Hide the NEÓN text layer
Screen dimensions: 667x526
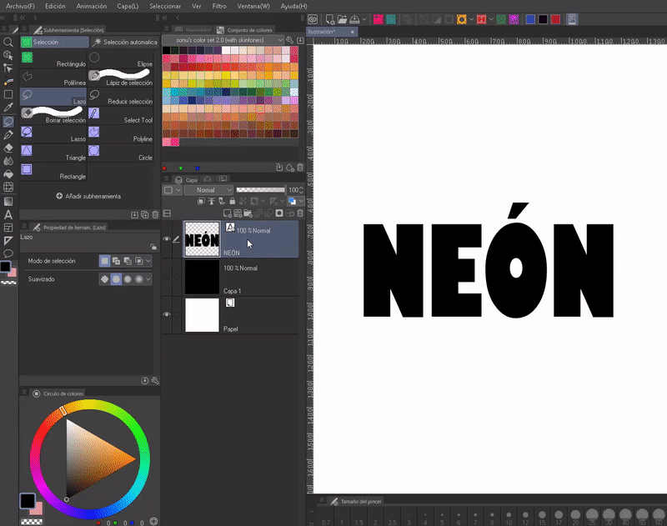pos(167,239)
